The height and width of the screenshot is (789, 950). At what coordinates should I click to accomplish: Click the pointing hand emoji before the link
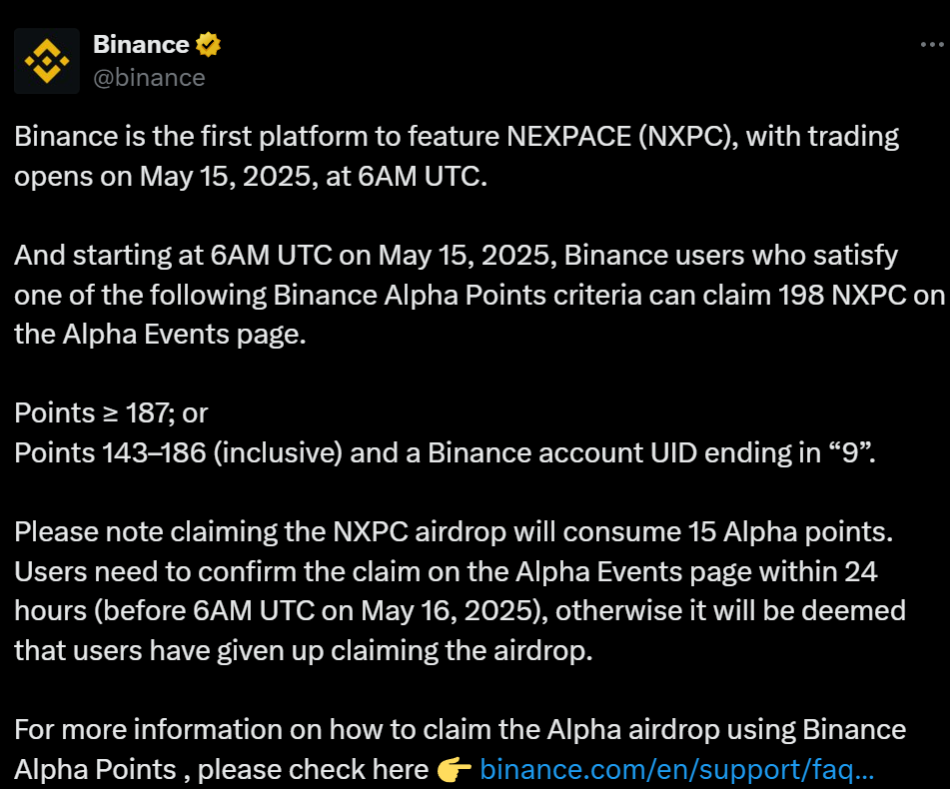[454, 770]
